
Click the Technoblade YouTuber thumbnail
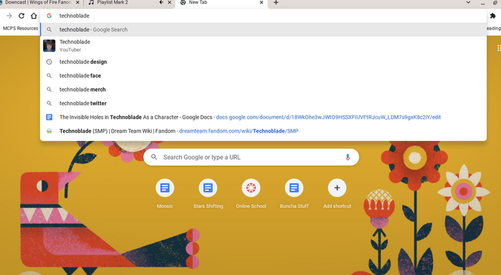tap(49, 46)
